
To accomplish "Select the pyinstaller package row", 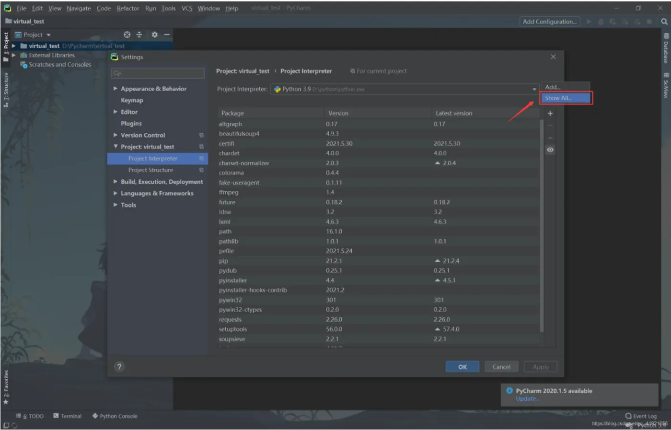I will (x=379, y=280).
